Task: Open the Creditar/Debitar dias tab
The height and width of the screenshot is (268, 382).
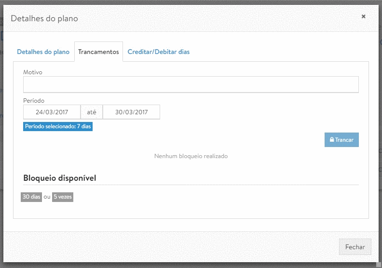Action: point(159,52)
